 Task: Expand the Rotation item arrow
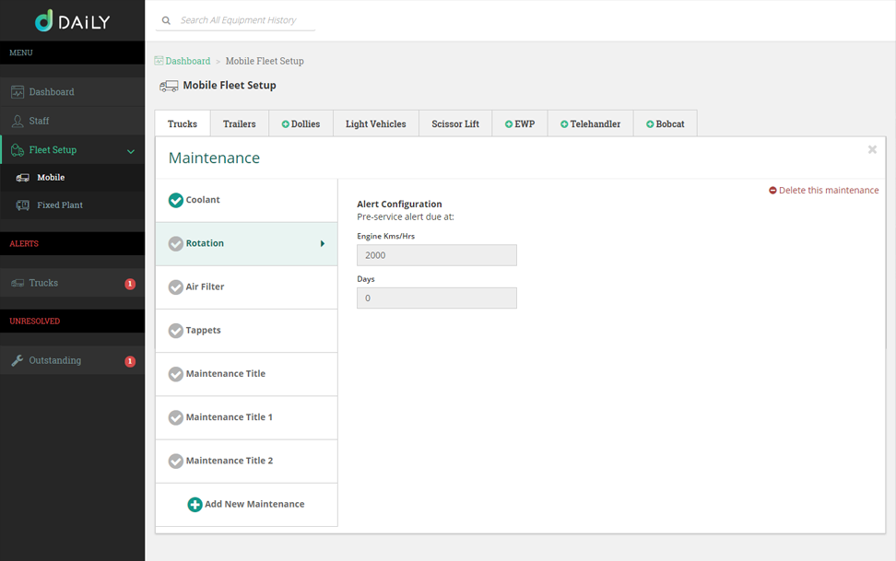click(323, 244)
